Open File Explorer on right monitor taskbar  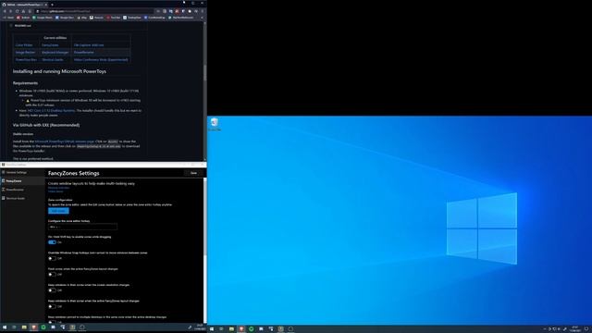(231, 329)
